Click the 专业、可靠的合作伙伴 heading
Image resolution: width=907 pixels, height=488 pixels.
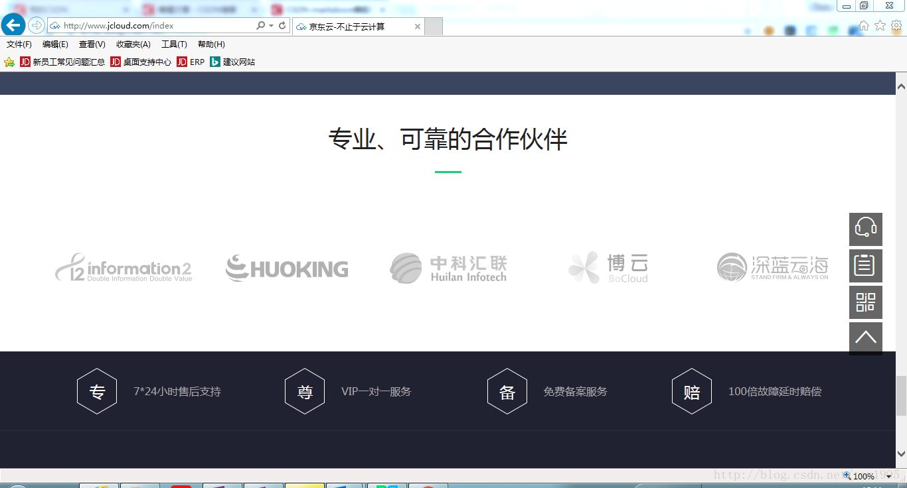pyautogui.click(x=448, y=139)
